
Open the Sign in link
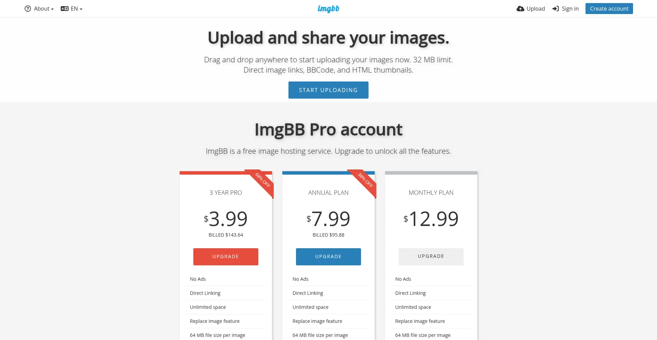pyautogui.click(x=566, y=9)
